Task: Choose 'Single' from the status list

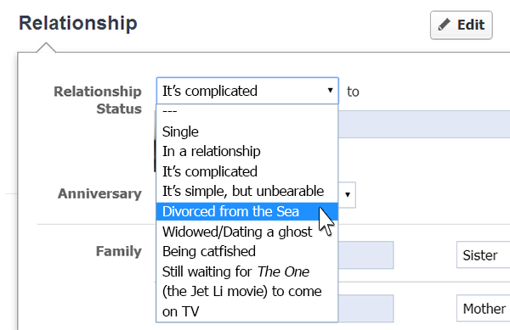Action: pyautogui.click(x=247, y=131)
